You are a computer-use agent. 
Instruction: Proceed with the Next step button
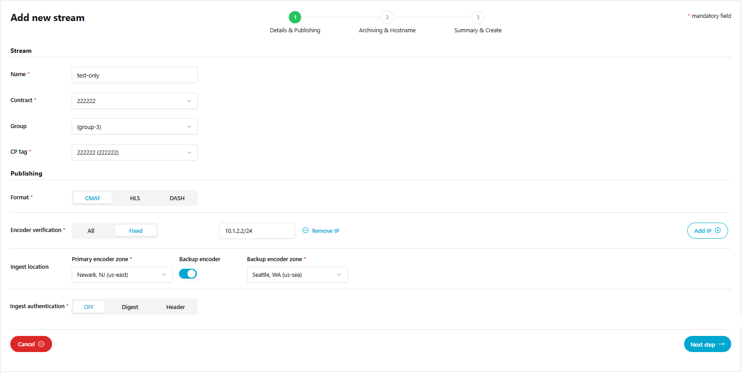pos(707,344)
